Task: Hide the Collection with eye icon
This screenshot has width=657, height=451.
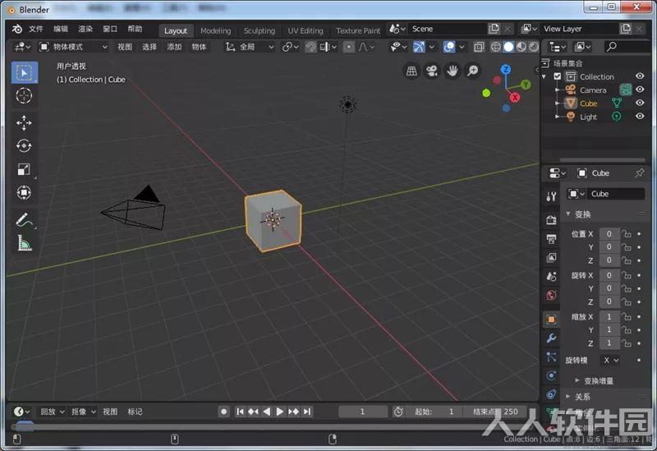Action: (x=640, y=76)
